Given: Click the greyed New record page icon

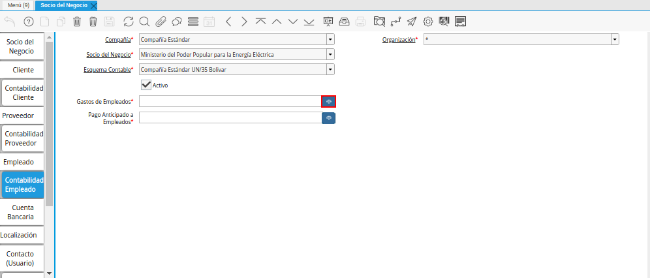Looking at the screenshot, I should point(44,22).
